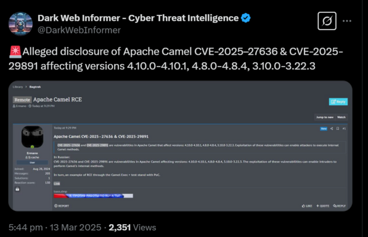Click the Like action on forum post
The width and height of the screenshot is (368, 237).
pos(307,206)
